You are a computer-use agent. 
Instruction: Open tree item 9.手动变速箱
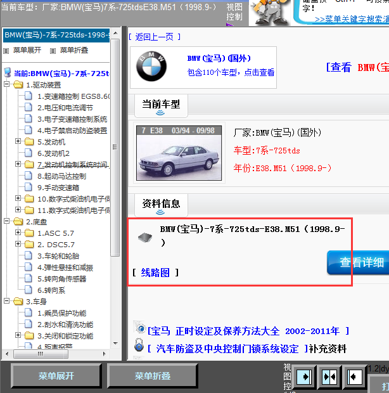pyautogui.click(x=58, y=188)
